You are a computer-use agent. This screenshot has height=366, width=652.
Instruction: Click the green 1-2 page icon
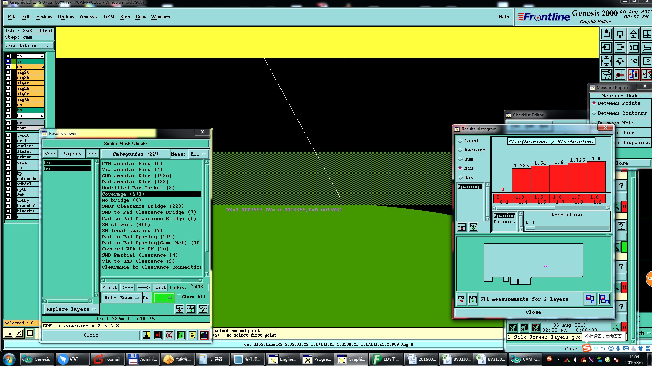(181, 335)
